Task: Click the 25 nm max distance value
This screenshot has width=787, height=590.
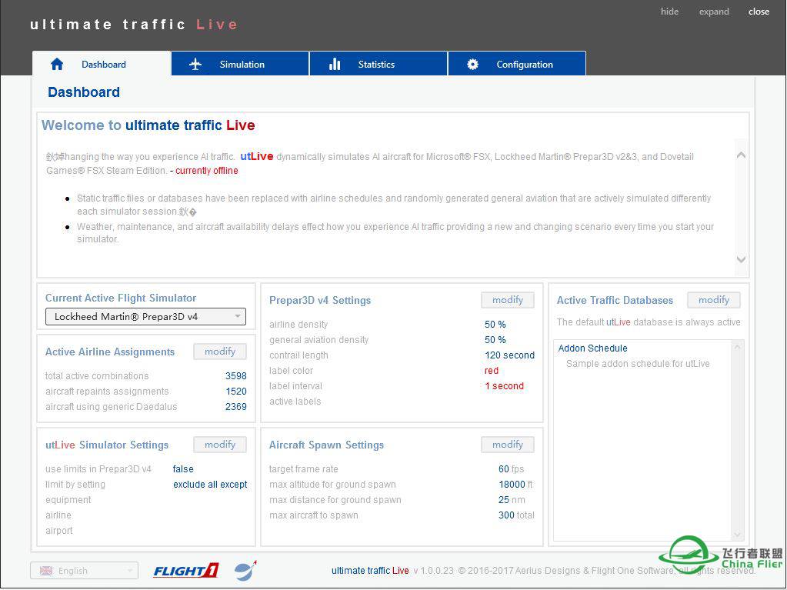Action: (x=512, y=500)
